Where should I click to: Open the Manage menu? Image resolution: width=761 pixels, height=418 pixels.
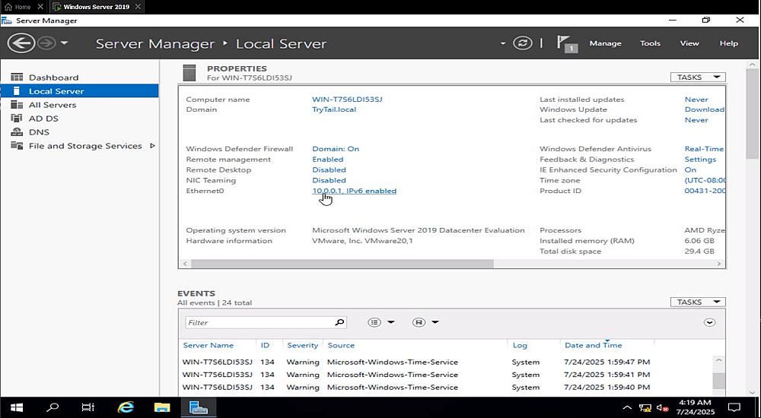coord(605,43)
